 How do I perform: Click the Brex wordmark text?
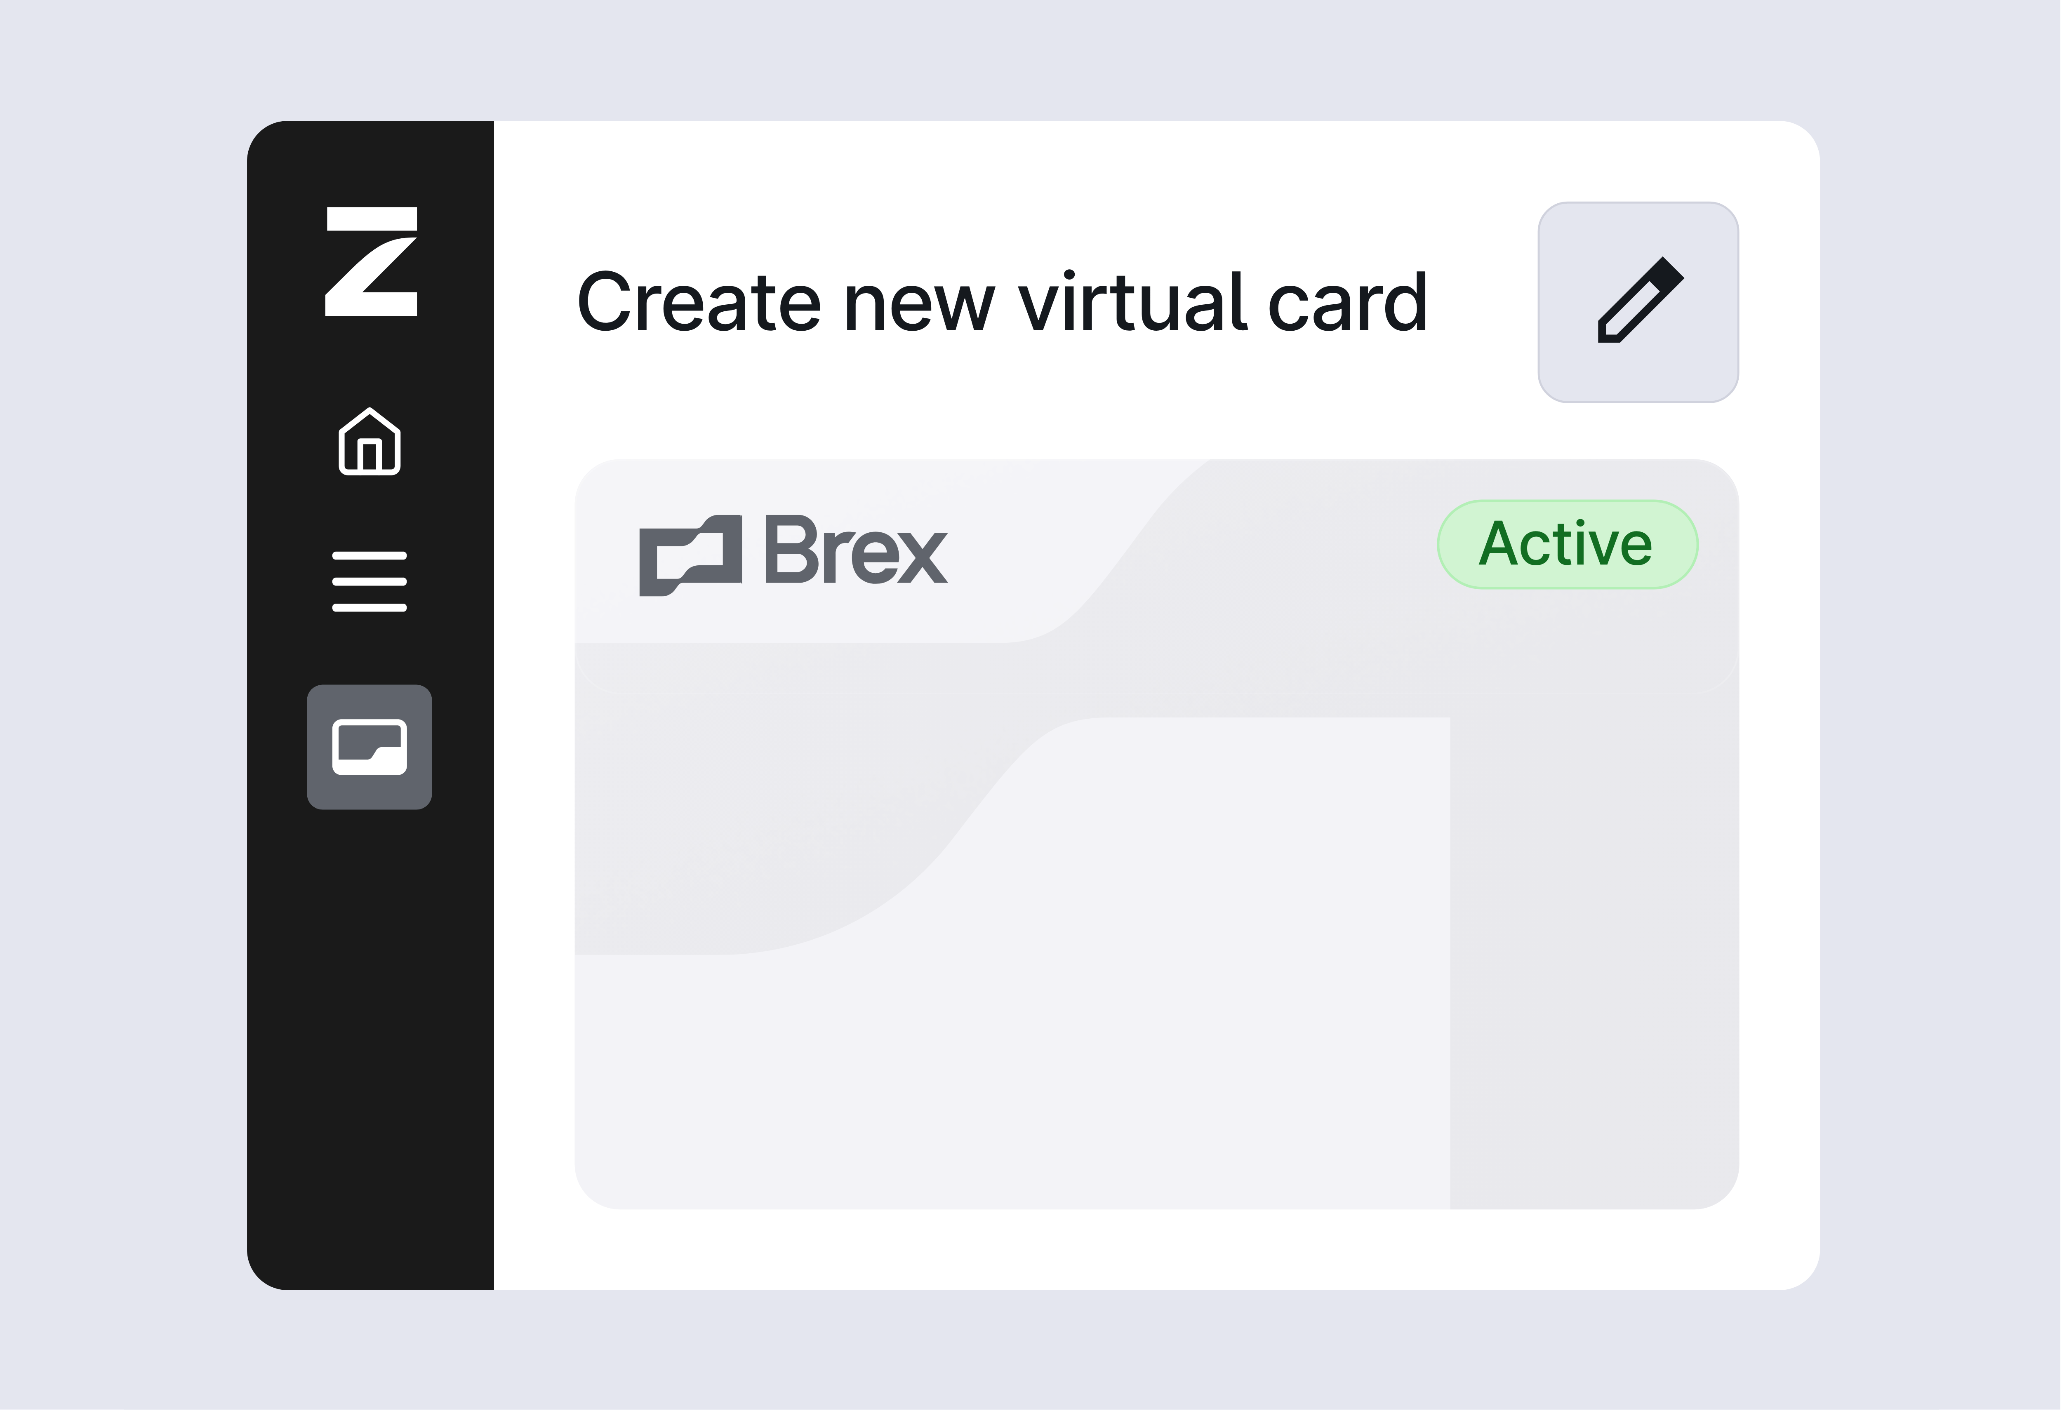pyautogui.click(x=856, y=550)
